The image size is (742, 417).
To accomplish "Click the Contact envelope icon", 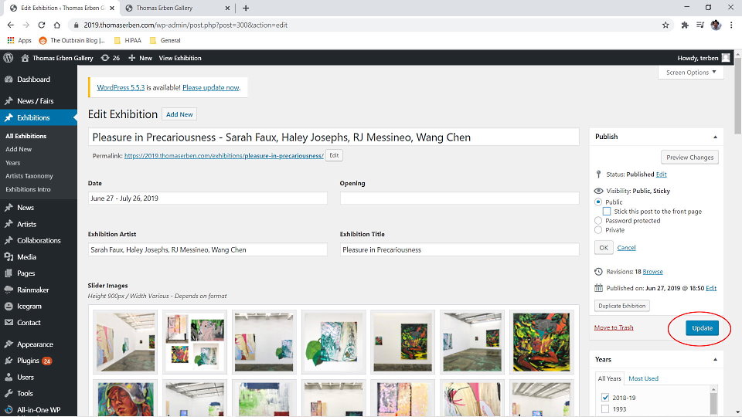I will coord(9,323).
